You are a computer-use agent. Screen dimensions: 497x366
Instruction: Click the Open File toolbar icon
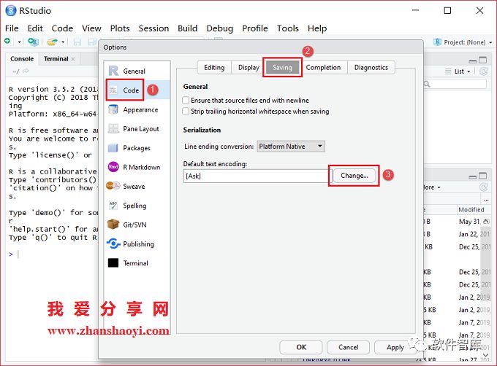[52, 42]
